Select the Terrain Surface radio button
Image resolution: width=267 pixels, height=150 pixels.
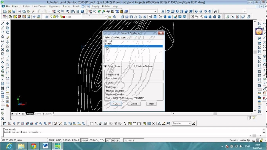(106, 66)
